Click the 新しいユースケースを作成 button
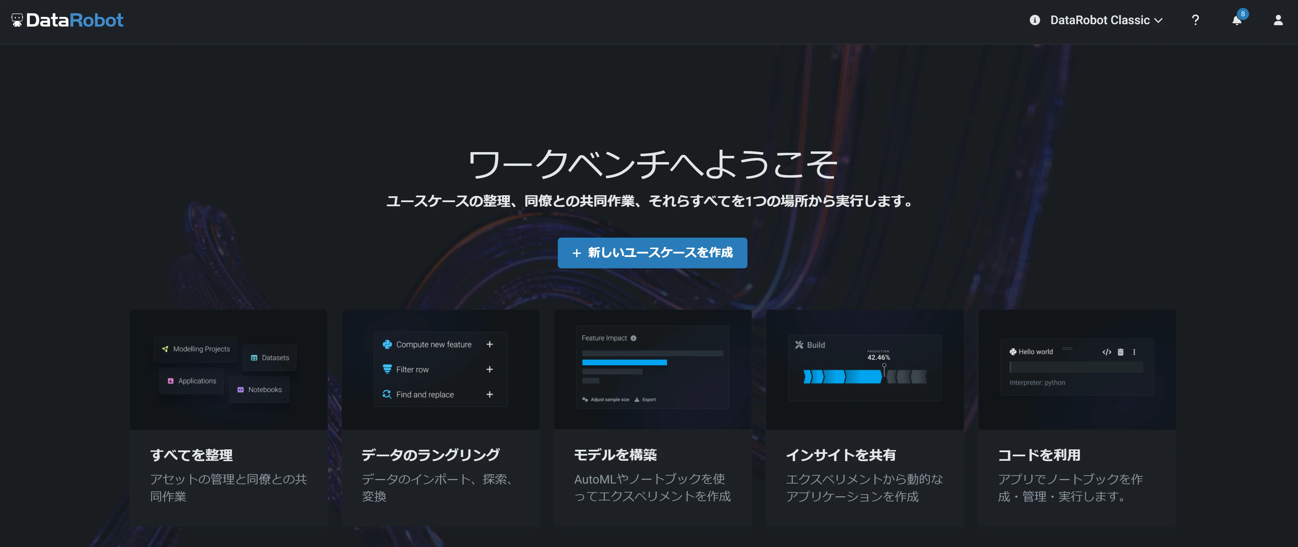Viewport: 1298px width, 547px height. [652, 252]
